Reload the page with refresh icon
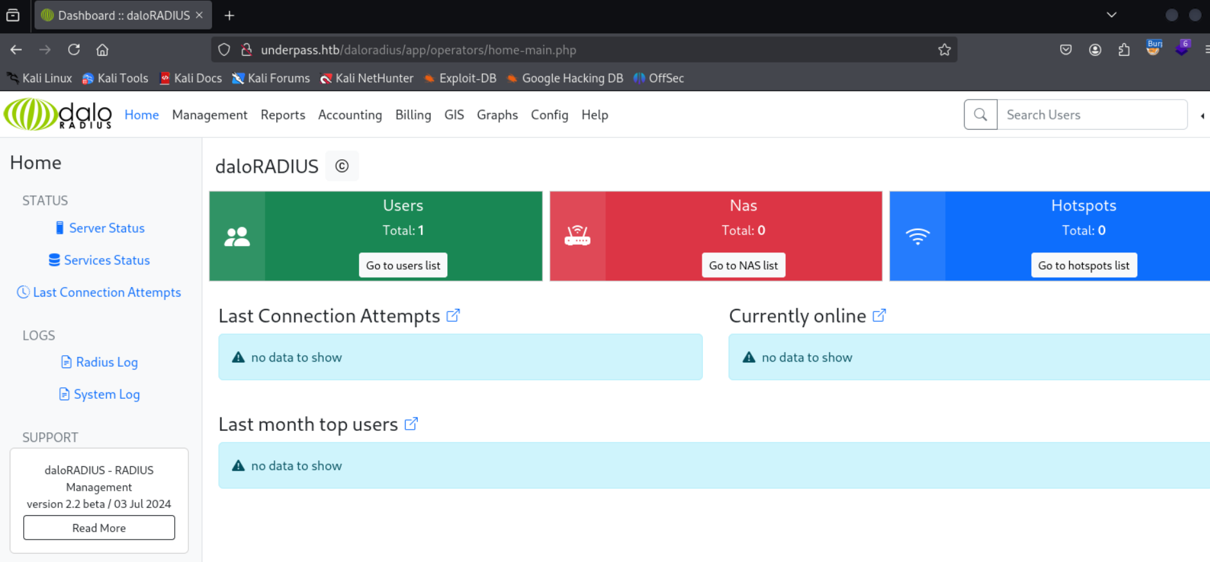Viewport: 1210px width, 562px height. (x=74, y=49)
